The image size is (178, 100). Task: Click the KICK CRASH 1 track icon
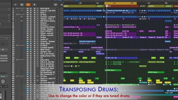point(22,31)
